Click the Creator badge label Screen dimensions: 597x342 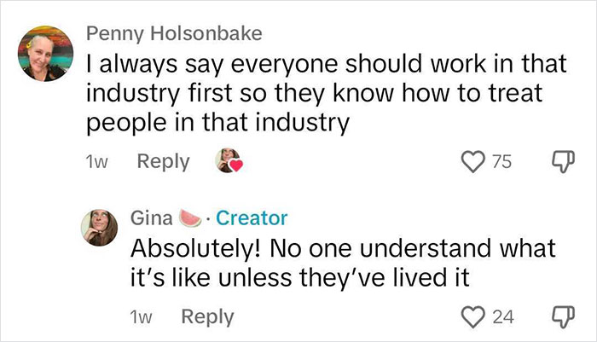coord(252,218)
